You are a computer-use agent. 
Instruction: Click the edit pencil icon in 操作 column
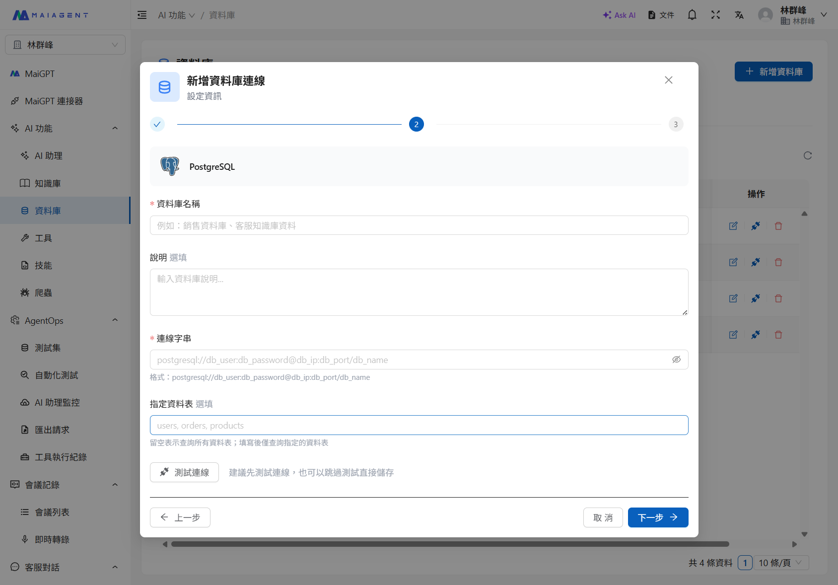pos(733,226)
